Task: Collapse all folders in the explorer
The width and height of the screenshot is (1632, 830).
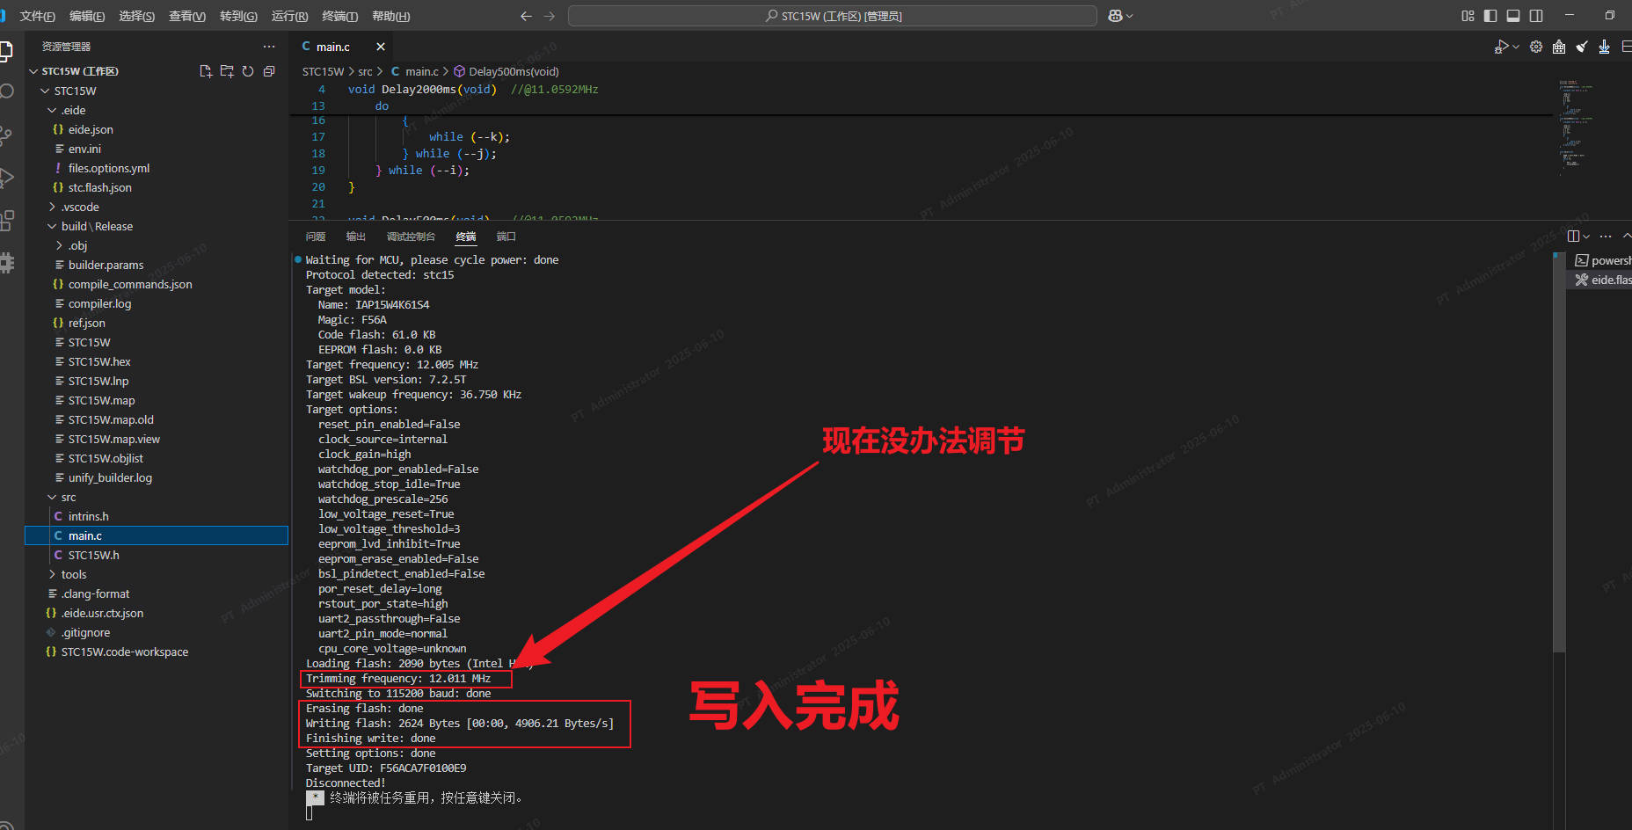Action: 269,71
